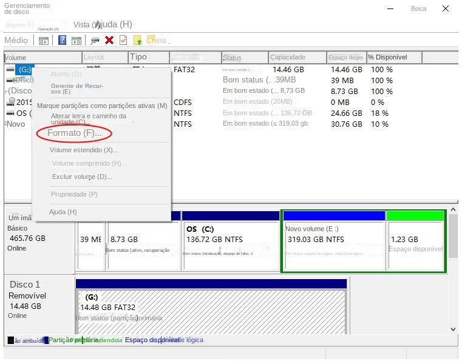Click the Médio toolbar item
The width and height of the screenshot is (462, 361).
point(16,40)
